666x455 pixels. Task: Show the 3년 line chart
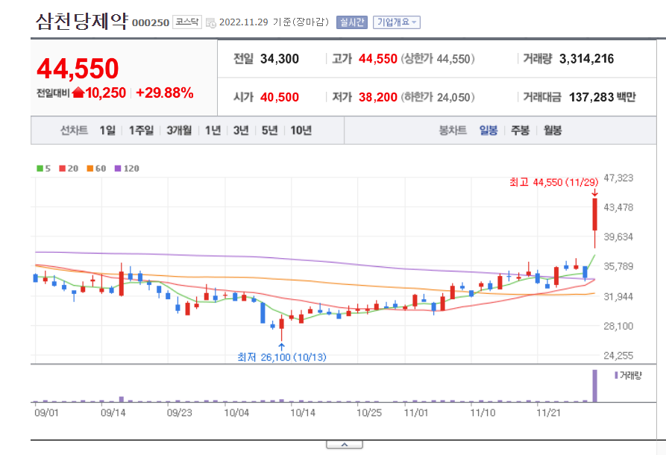pyautogui.click(x=241, y=130)
